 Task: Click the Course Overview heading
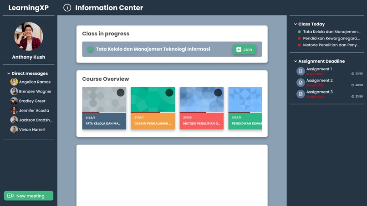pos(106,79)
